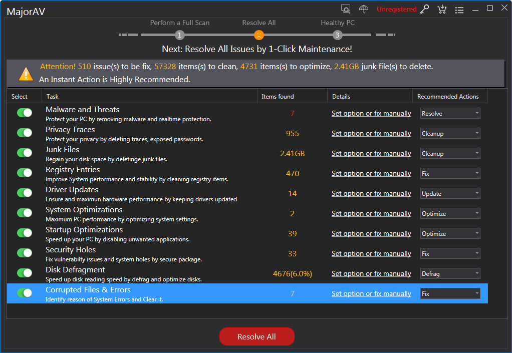Disable the Malware and Threats toggle
This screenshot has height=353, width=512.
25,113
